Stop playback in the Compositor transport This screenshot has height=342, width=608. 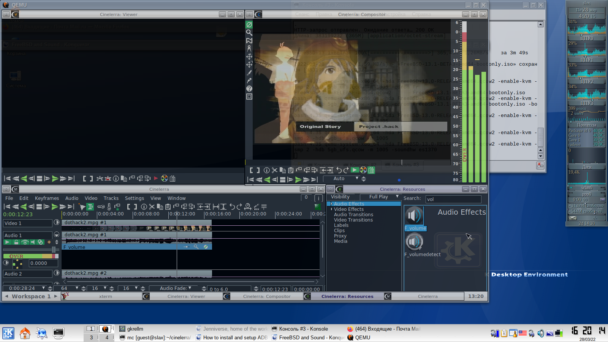(x=283, y=179)
